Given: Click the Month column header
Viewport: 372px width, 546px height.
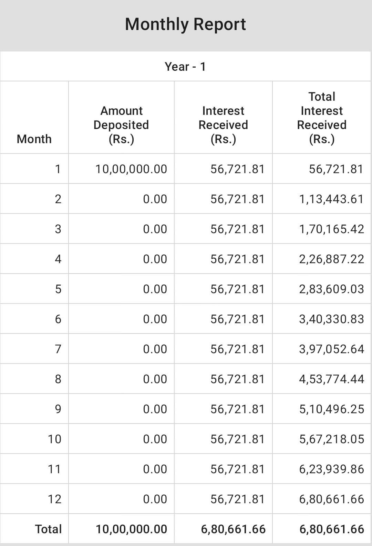Looking at the screenshot, I should 34,139.
